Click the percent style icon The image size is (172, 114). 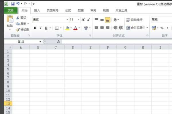pyautogui.click(x=162, y=28)
